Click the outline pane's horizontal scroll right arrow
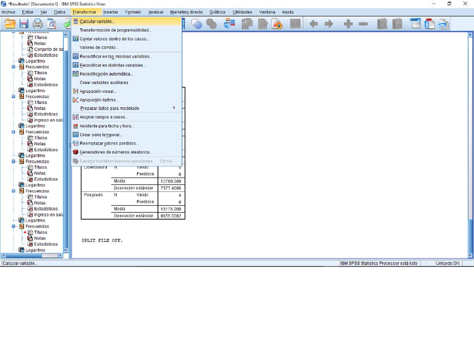The width and height of the screenshot is (474, 356). pyautogui.click(x=60, y=255)
